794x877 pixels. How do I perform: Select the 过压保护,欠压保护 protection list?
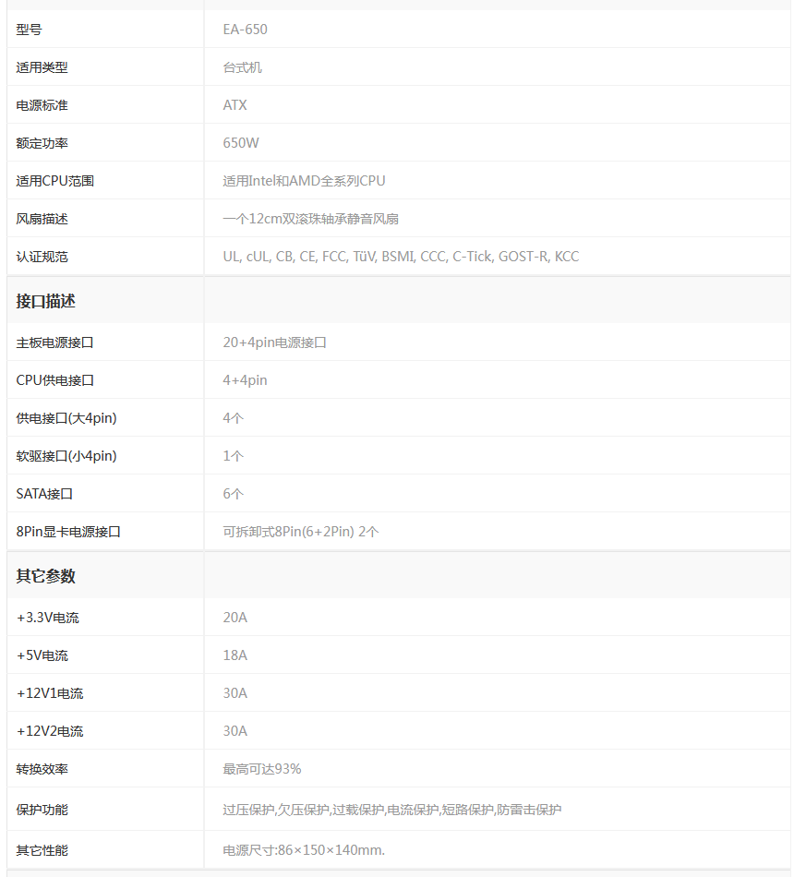click(x=391, y=810)
